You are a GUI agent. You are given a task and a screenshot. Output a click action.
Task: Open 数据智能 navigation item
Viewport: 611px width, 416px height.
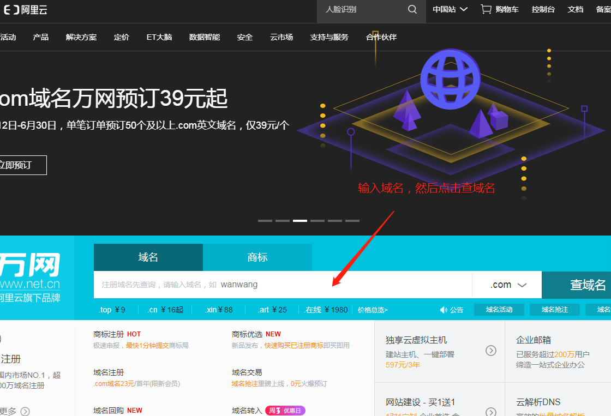coord(205,37)
